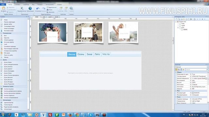Select RSS канал item in toolbox

pyautogui.click(x=7, y=53)
